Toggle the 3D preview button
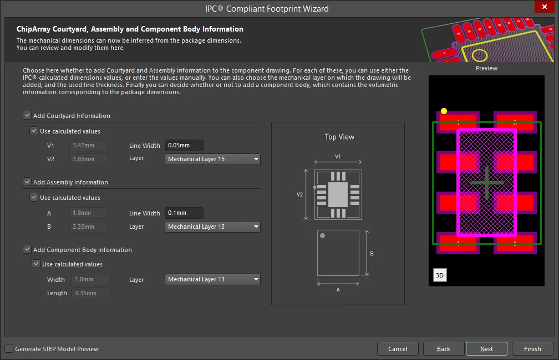Screen dimensions: 559x360 point(440,275)
